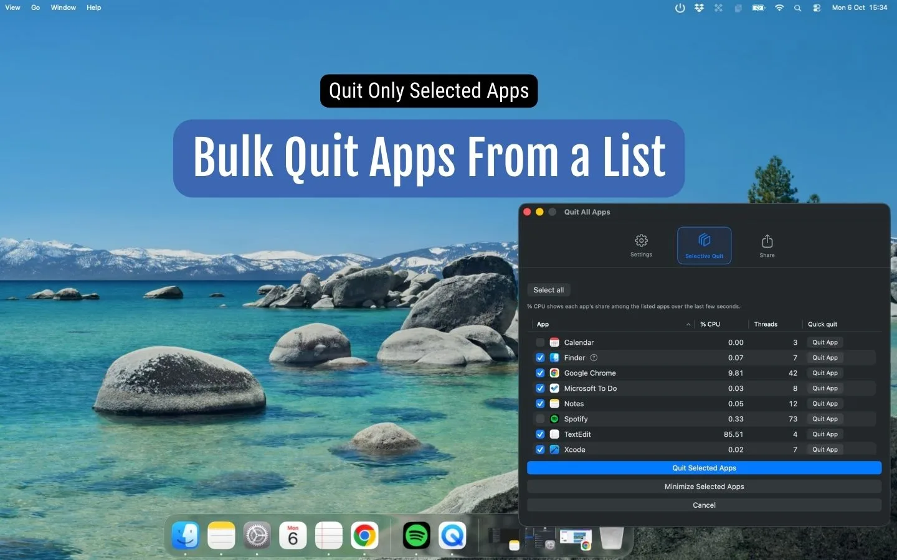Viewport: 897px width, 560px height.
Task: Click the Share icon in the toolbar
Action: pyautogui.click(x=767, y=241)
